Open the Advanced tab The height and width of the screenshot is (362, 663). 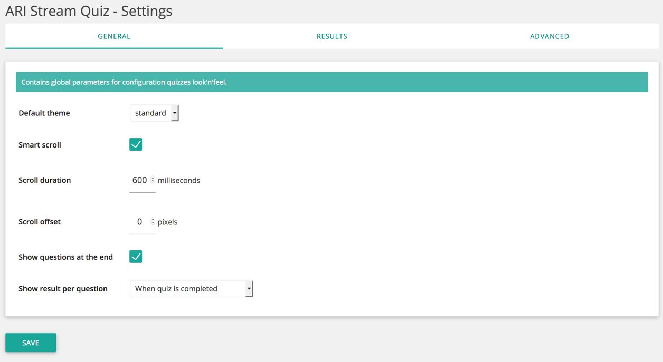tap(550, 36)
